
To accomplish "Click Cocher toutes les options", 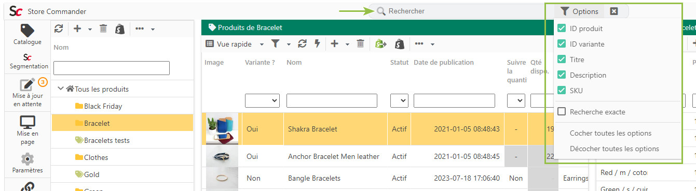I will 610,133.
